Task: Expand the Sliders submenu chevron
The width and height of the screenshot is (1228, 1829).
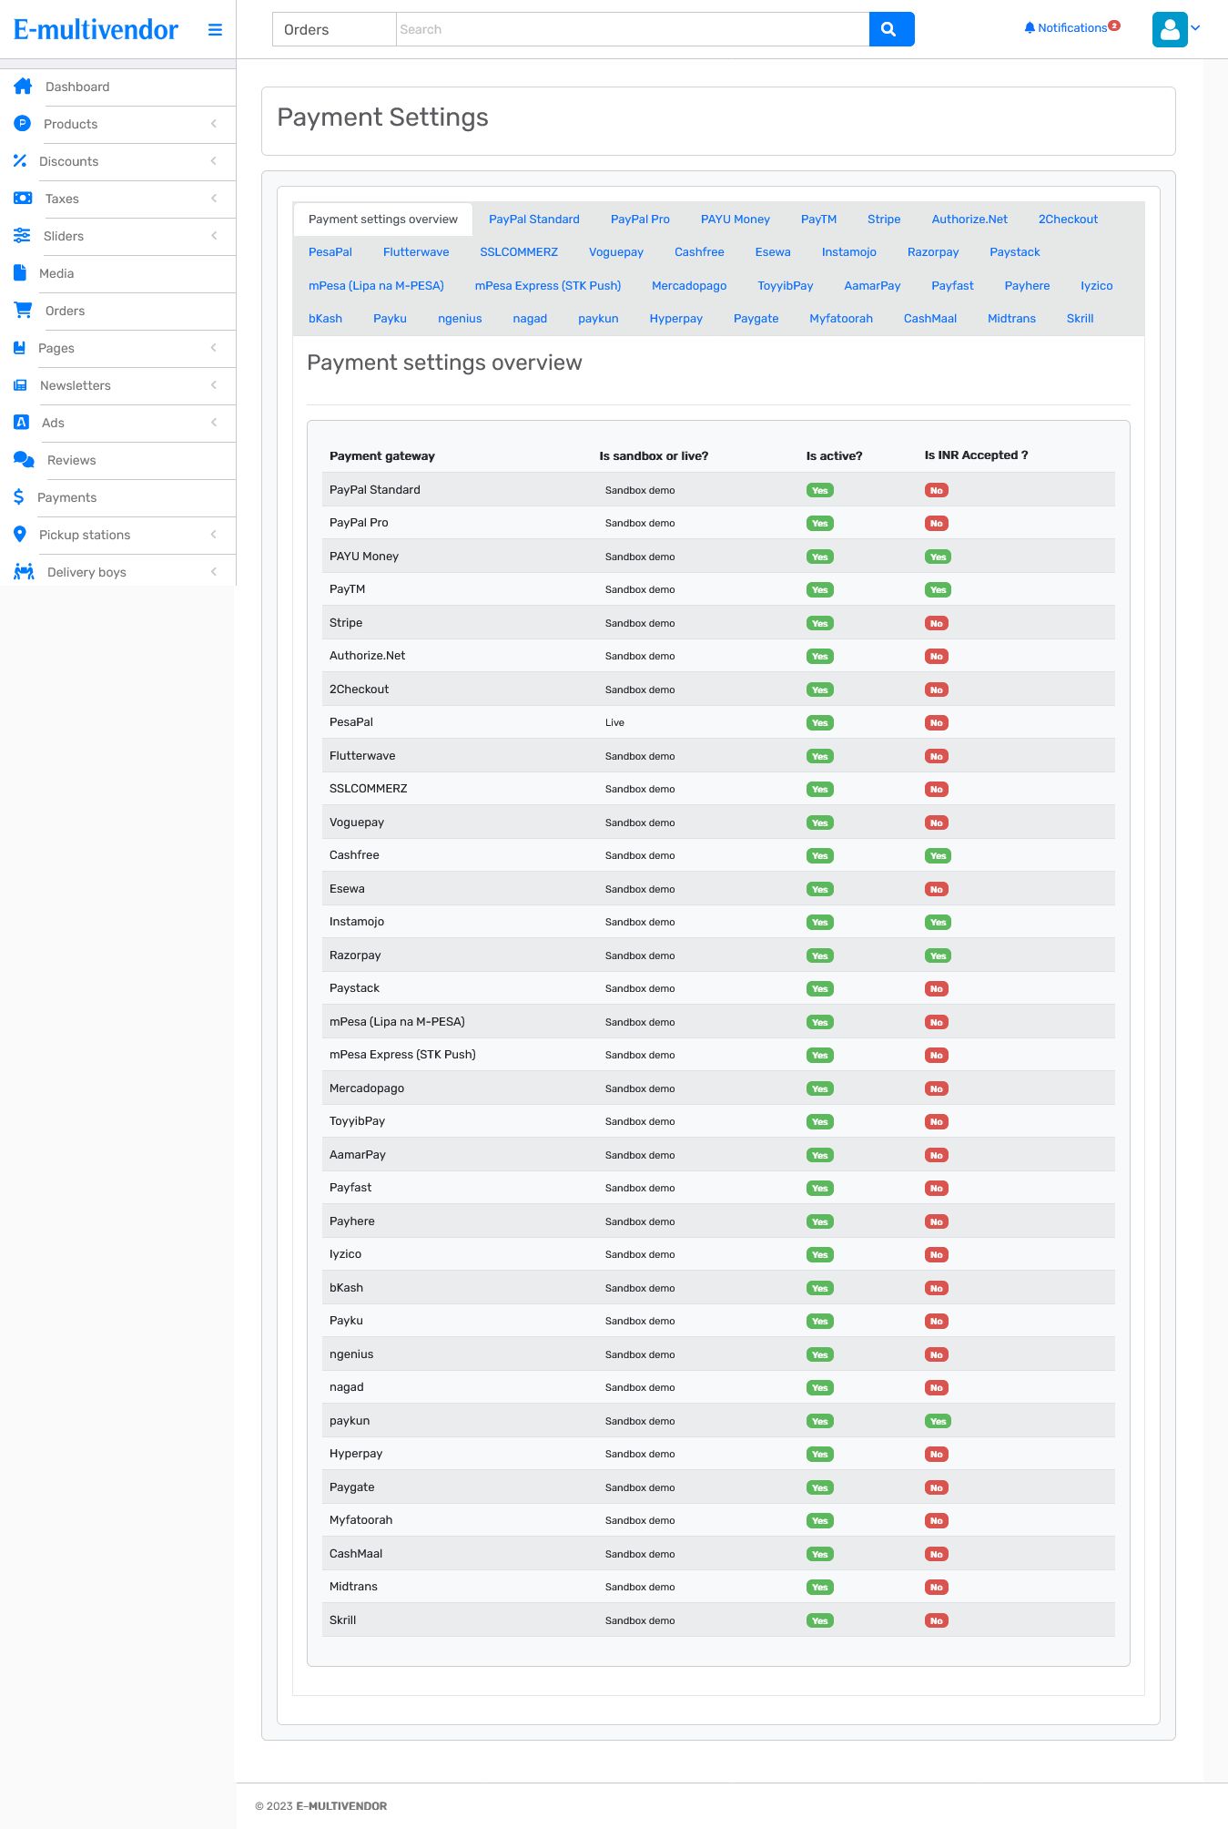Action: click(x=214, y=236)
